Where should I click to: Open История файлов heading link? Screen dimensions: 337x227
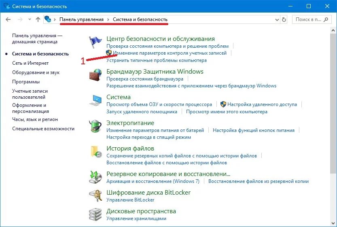130,149
